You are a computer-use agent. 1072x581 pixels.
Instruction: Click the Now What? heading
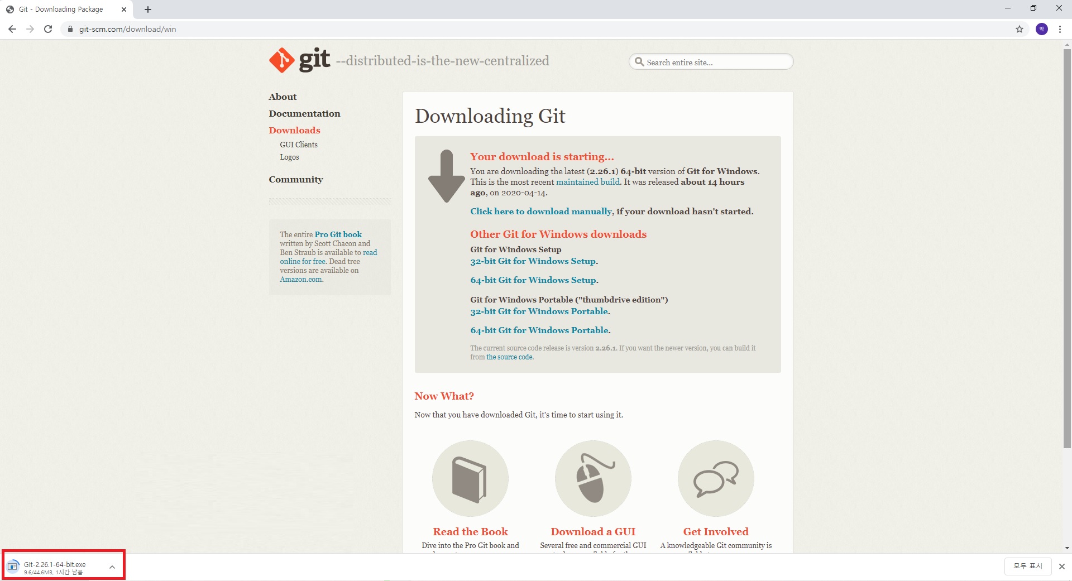(444, 396)
